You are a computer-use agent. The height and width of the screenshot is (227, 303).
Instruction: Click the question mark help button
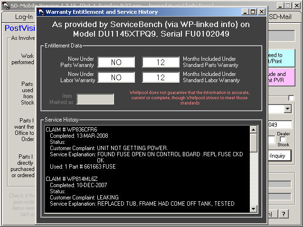tap(284, 214)
